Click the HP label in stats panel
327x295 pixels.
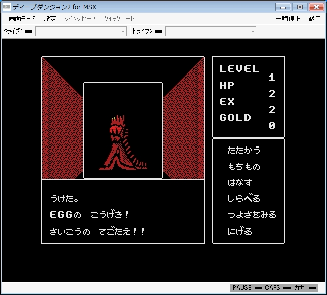click(x=227, y=85)
